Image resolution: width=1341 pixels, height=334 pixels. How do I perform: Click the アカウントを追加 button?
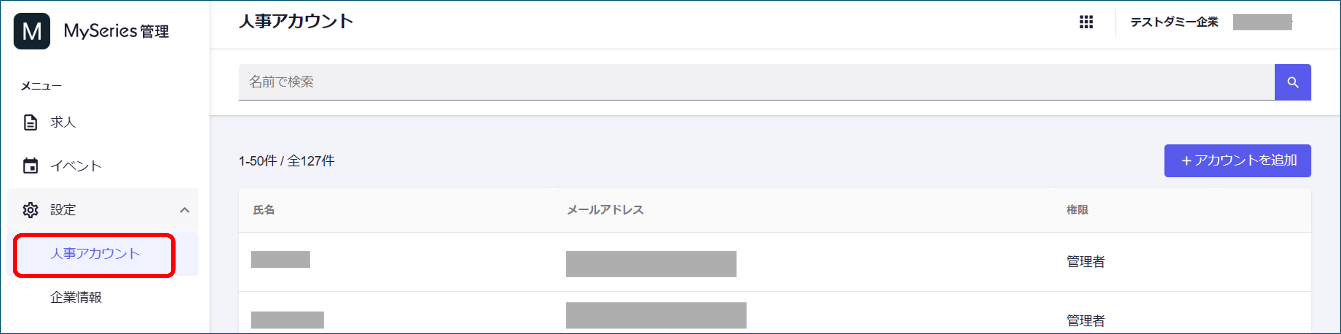click(x=1237, y=161)
